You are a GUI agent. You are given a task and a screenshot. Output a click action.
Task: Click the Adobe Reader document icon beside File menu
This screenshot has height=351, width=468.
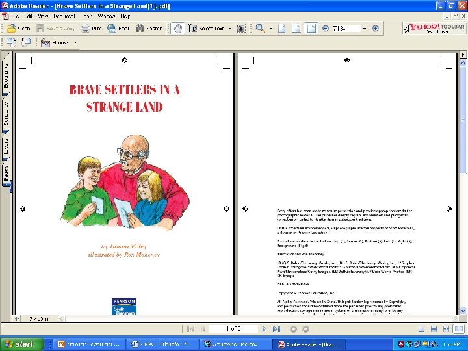5,16
